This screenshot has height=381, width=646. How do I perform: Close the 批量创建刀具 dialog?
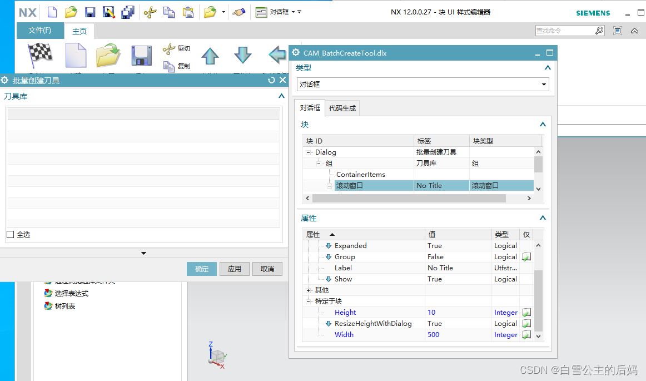click(282, 80)
